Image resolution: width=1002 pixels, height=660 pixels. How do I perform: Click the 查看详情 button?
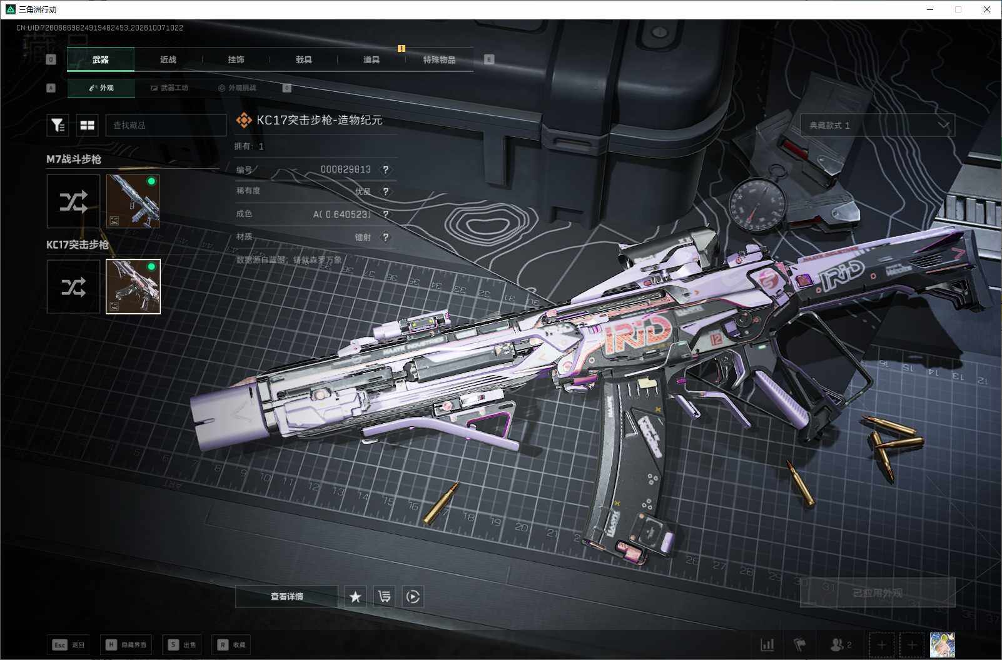point(286,596)
